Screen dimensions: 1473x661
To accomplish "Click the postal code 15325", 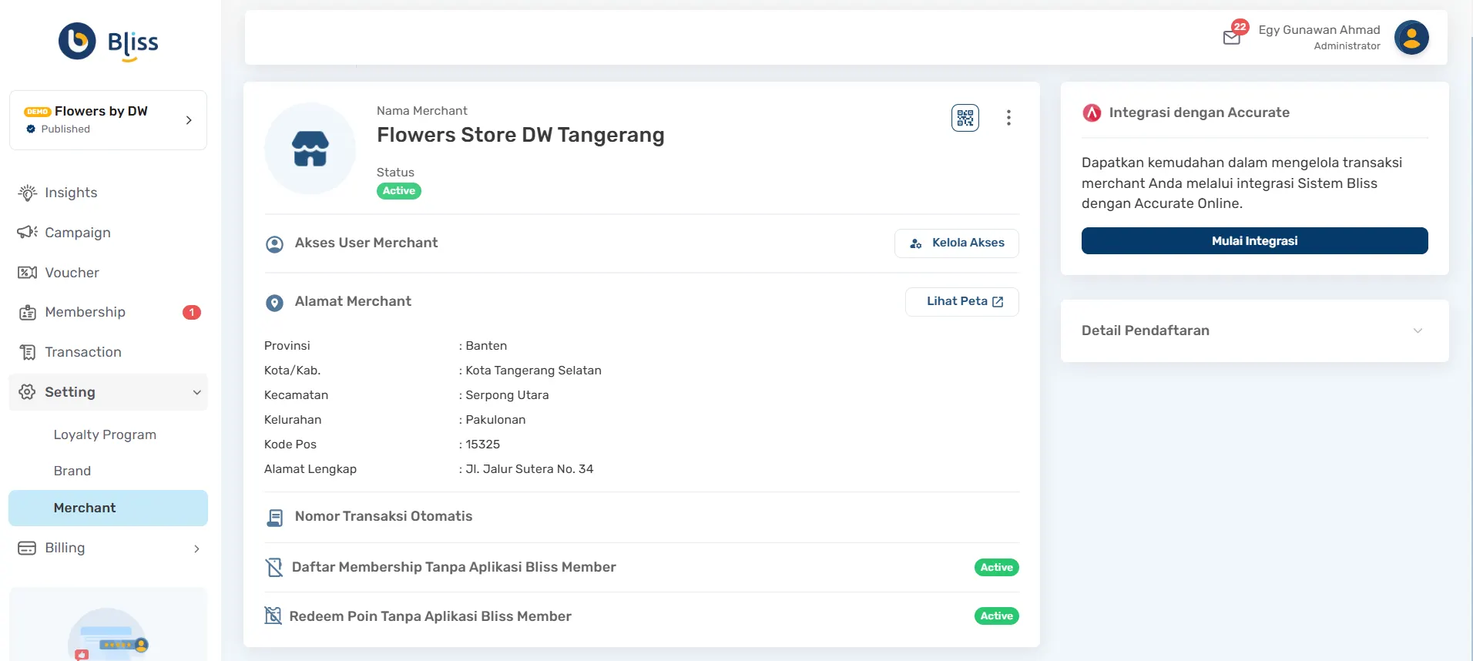I will pyautogui.click(x=482, y=445).
